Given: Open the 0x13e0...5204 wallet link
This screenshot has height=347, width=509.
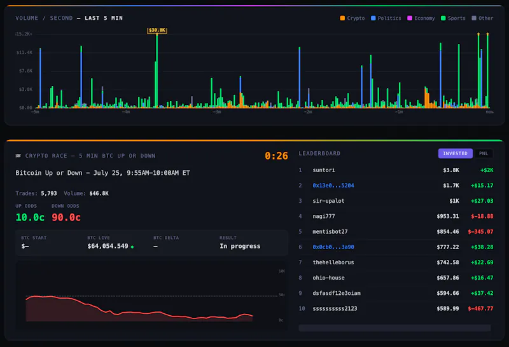Looking at the screenshot, I should (333, 186).
